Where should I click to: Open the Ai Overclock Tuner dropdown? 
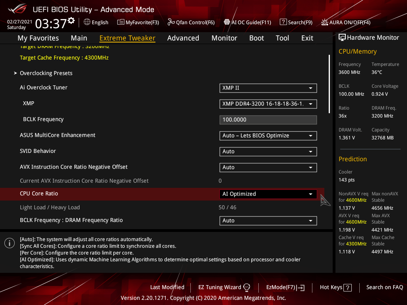268,88
